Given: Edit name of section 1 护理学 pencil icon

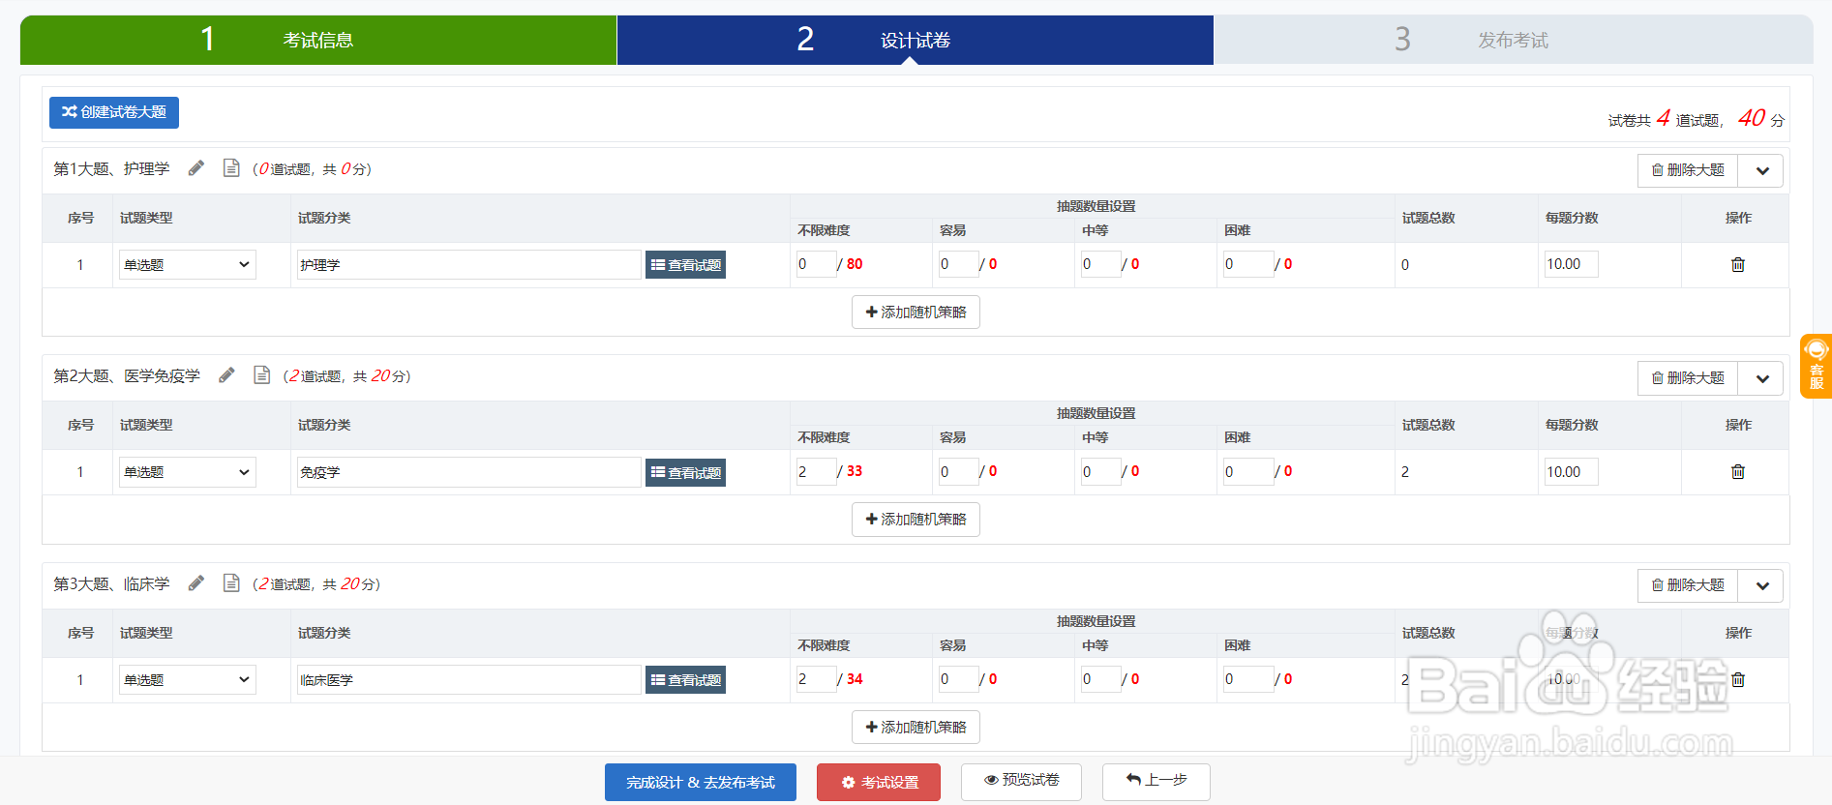Looking at the screenshot, I should click(x=196, y=168).
